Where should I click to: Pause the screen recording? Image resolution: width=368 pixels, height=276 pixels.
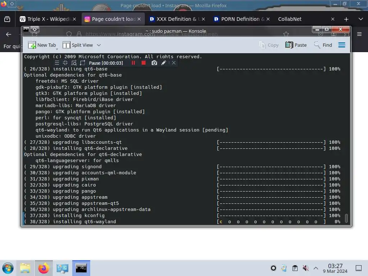point(133,63)
